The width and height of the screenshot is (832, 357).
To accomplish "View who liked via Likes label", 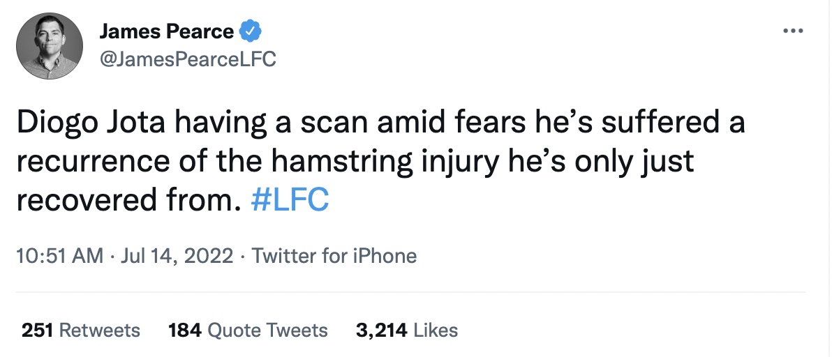I will [x=436, y=330].
